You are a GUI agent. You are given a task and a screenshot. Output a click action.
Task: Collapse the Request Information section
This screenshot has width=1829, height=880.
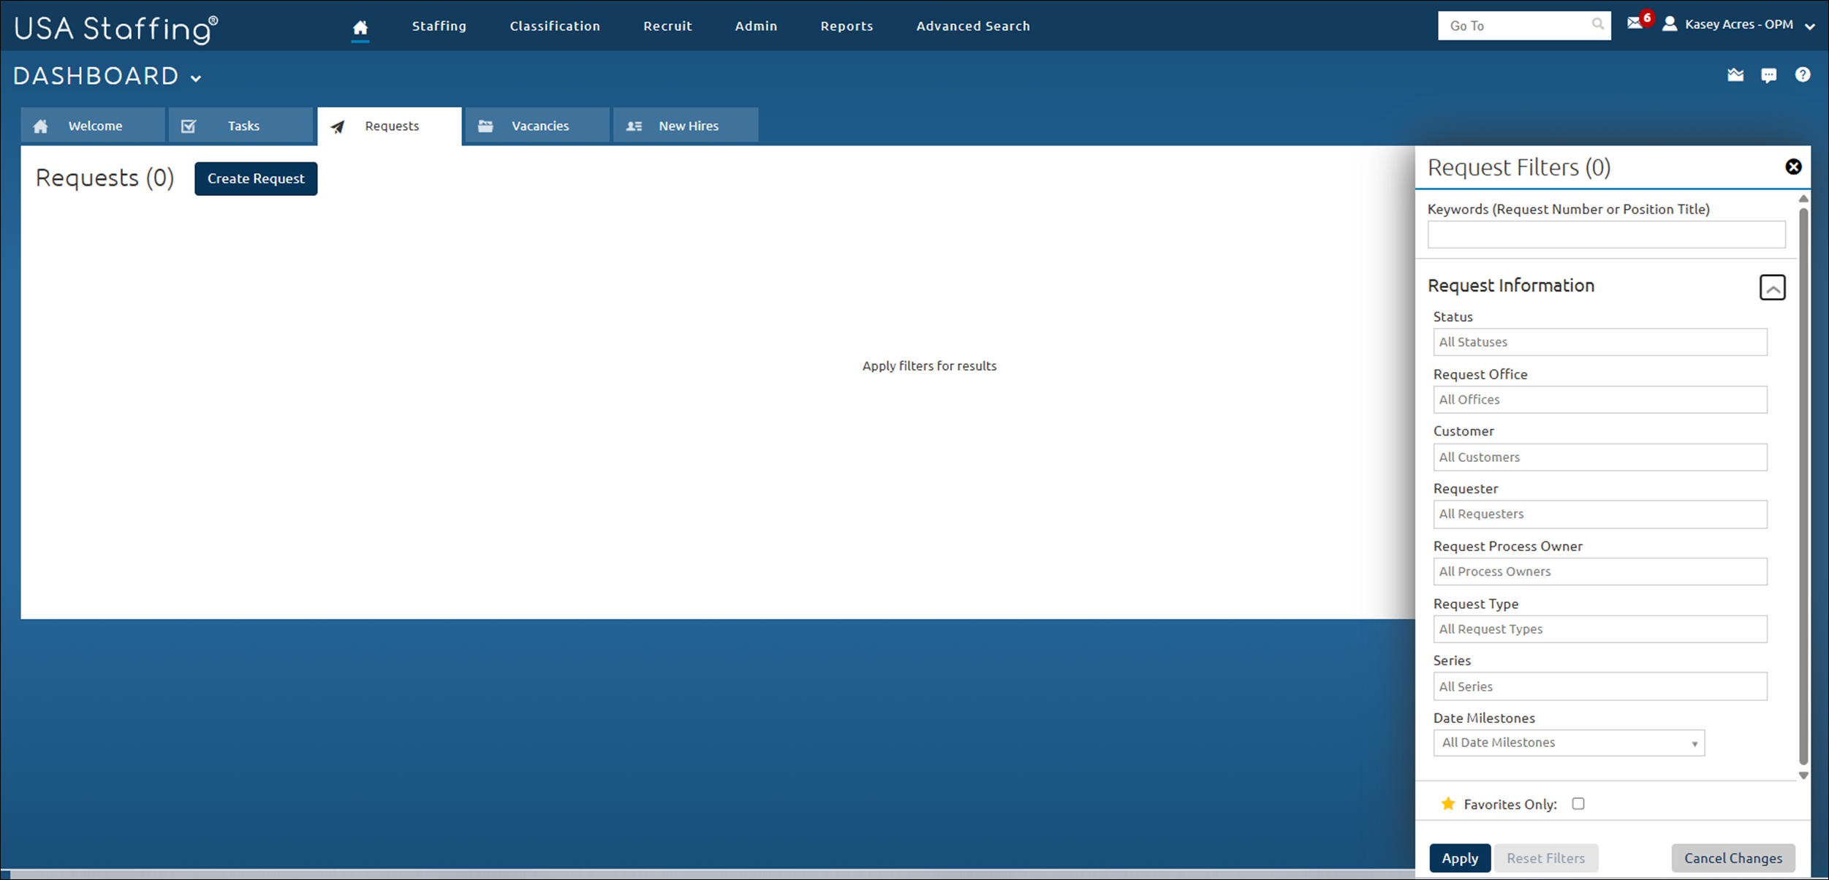(1772, 287)
